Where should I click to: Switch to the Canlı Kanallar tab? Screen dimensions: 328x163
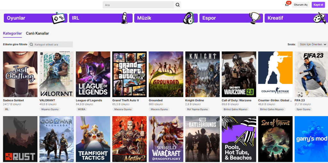tap(37, 33)
